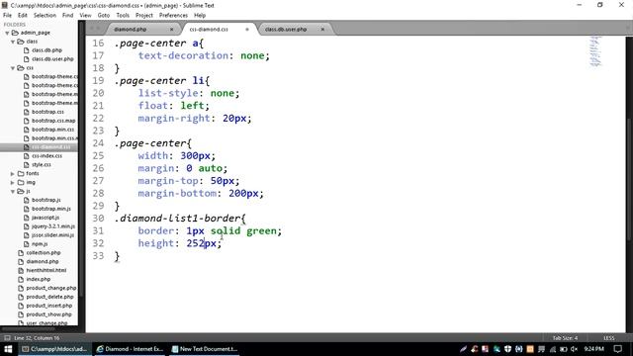Open javascript.js file
Screen dimensions: 633x356
tap(45, 218)
